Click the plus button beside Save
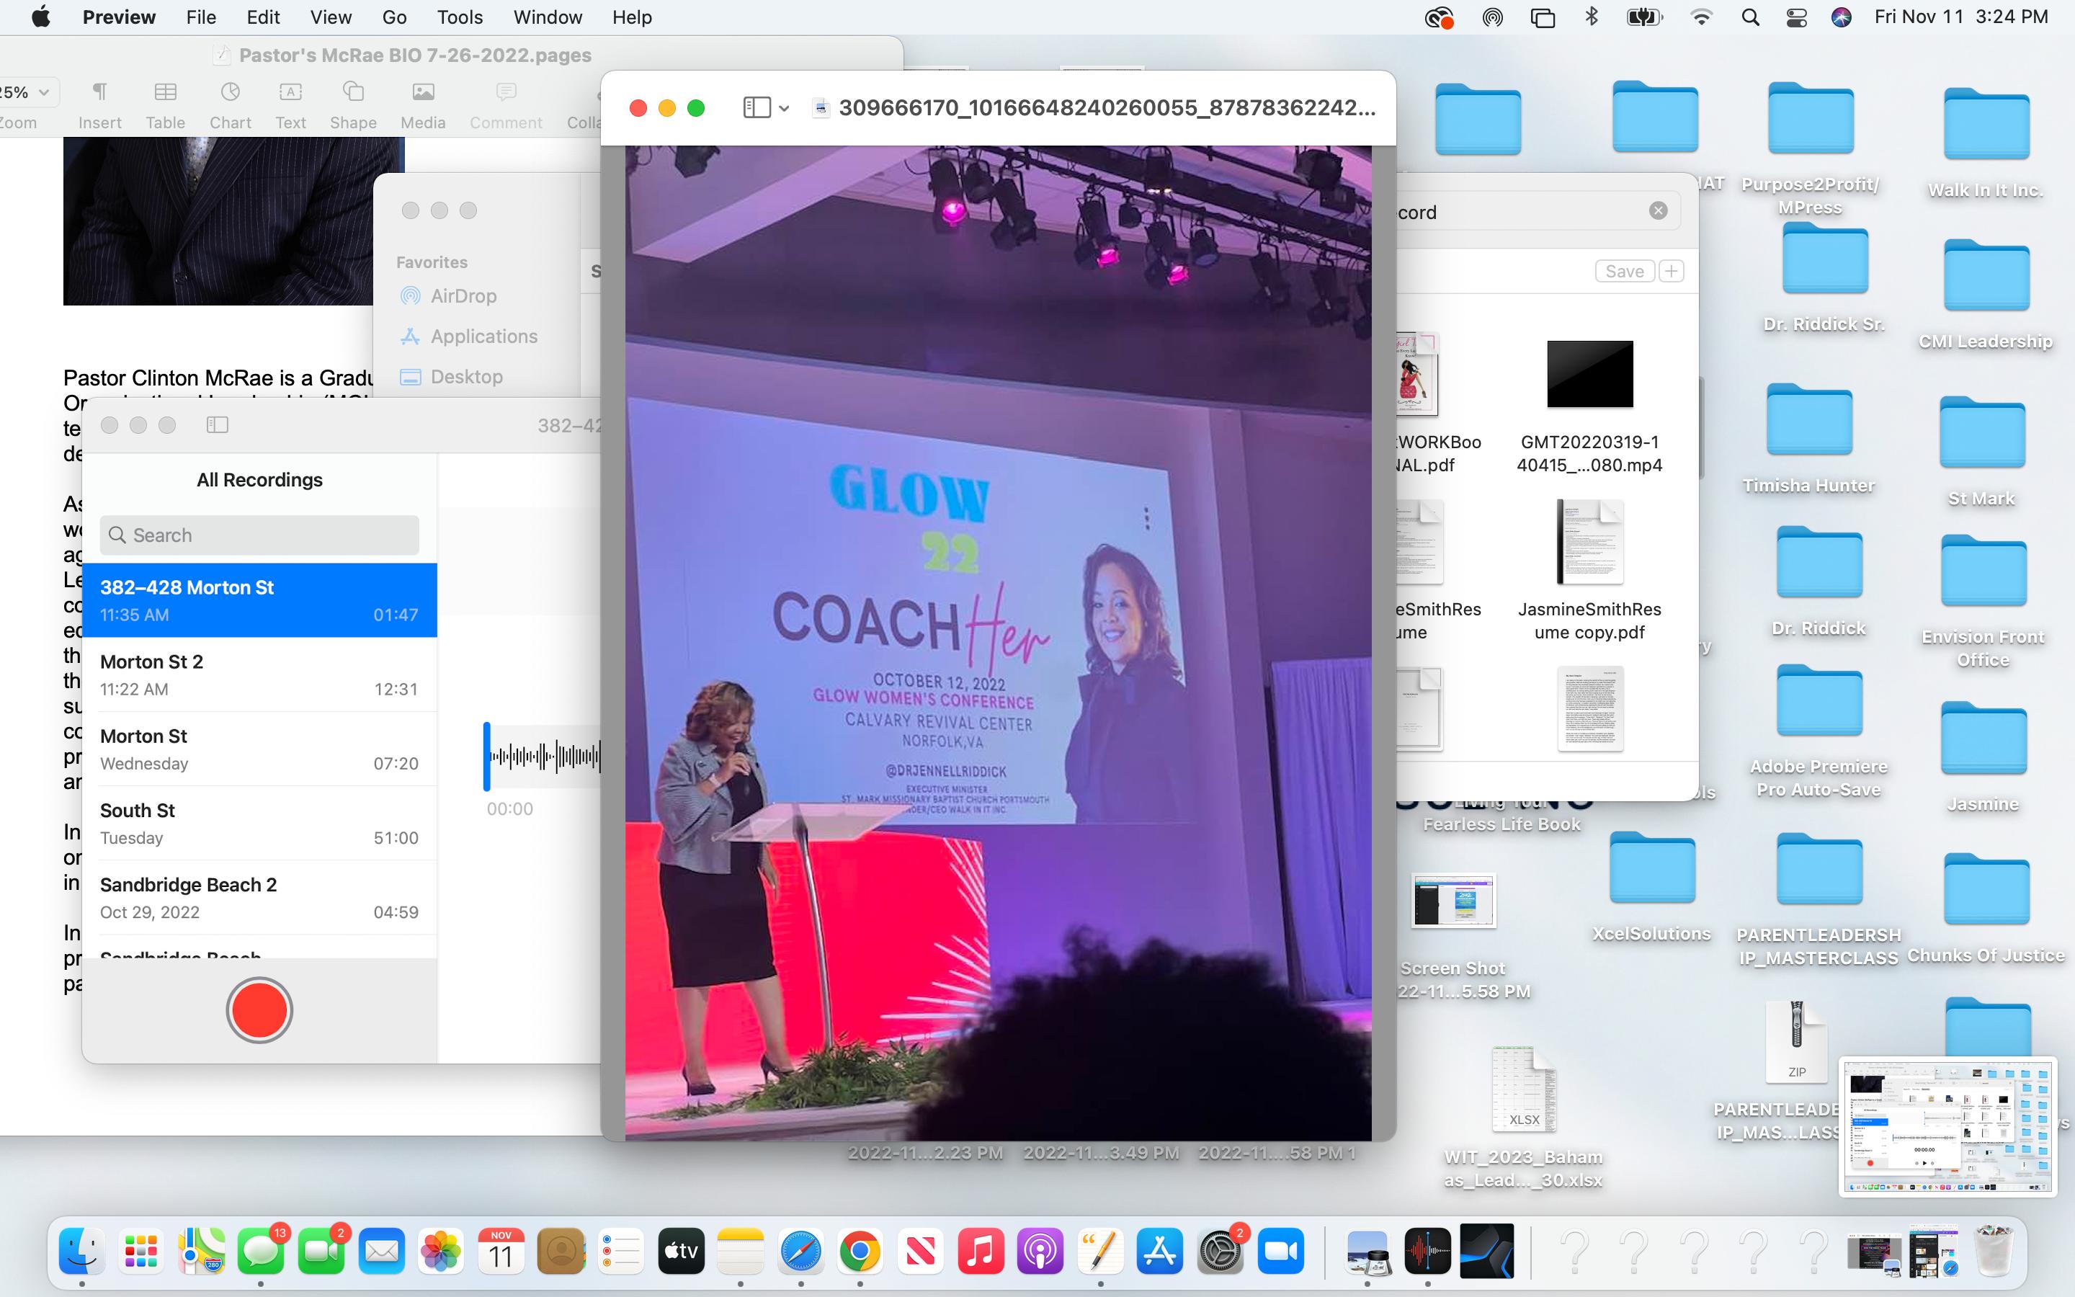The width and height of the screenshot is (2075, 1297). 1670,271
